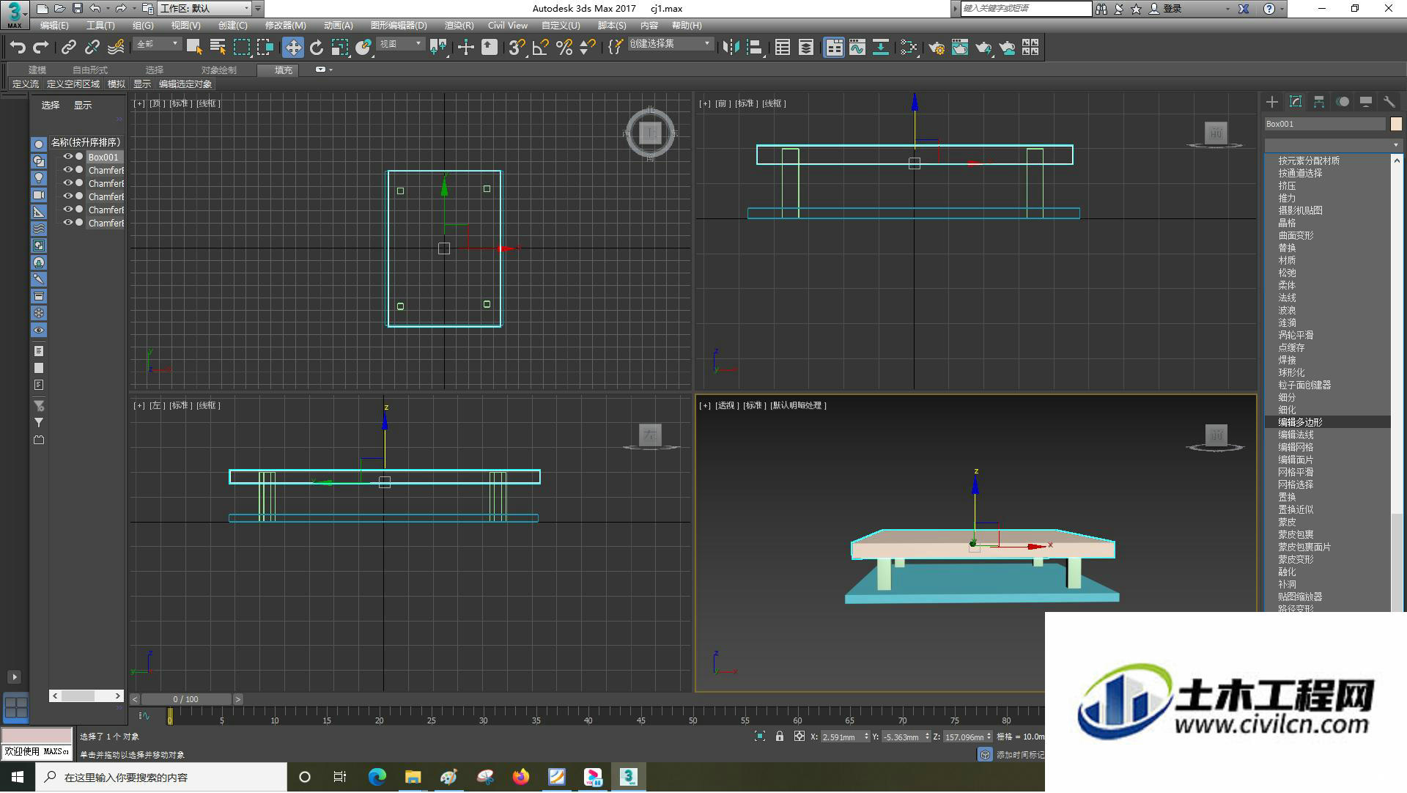Open the Hierarchy panel icon
Image resolution: width=1407 pixels, height=793 pixels.
pos(1319,102)
